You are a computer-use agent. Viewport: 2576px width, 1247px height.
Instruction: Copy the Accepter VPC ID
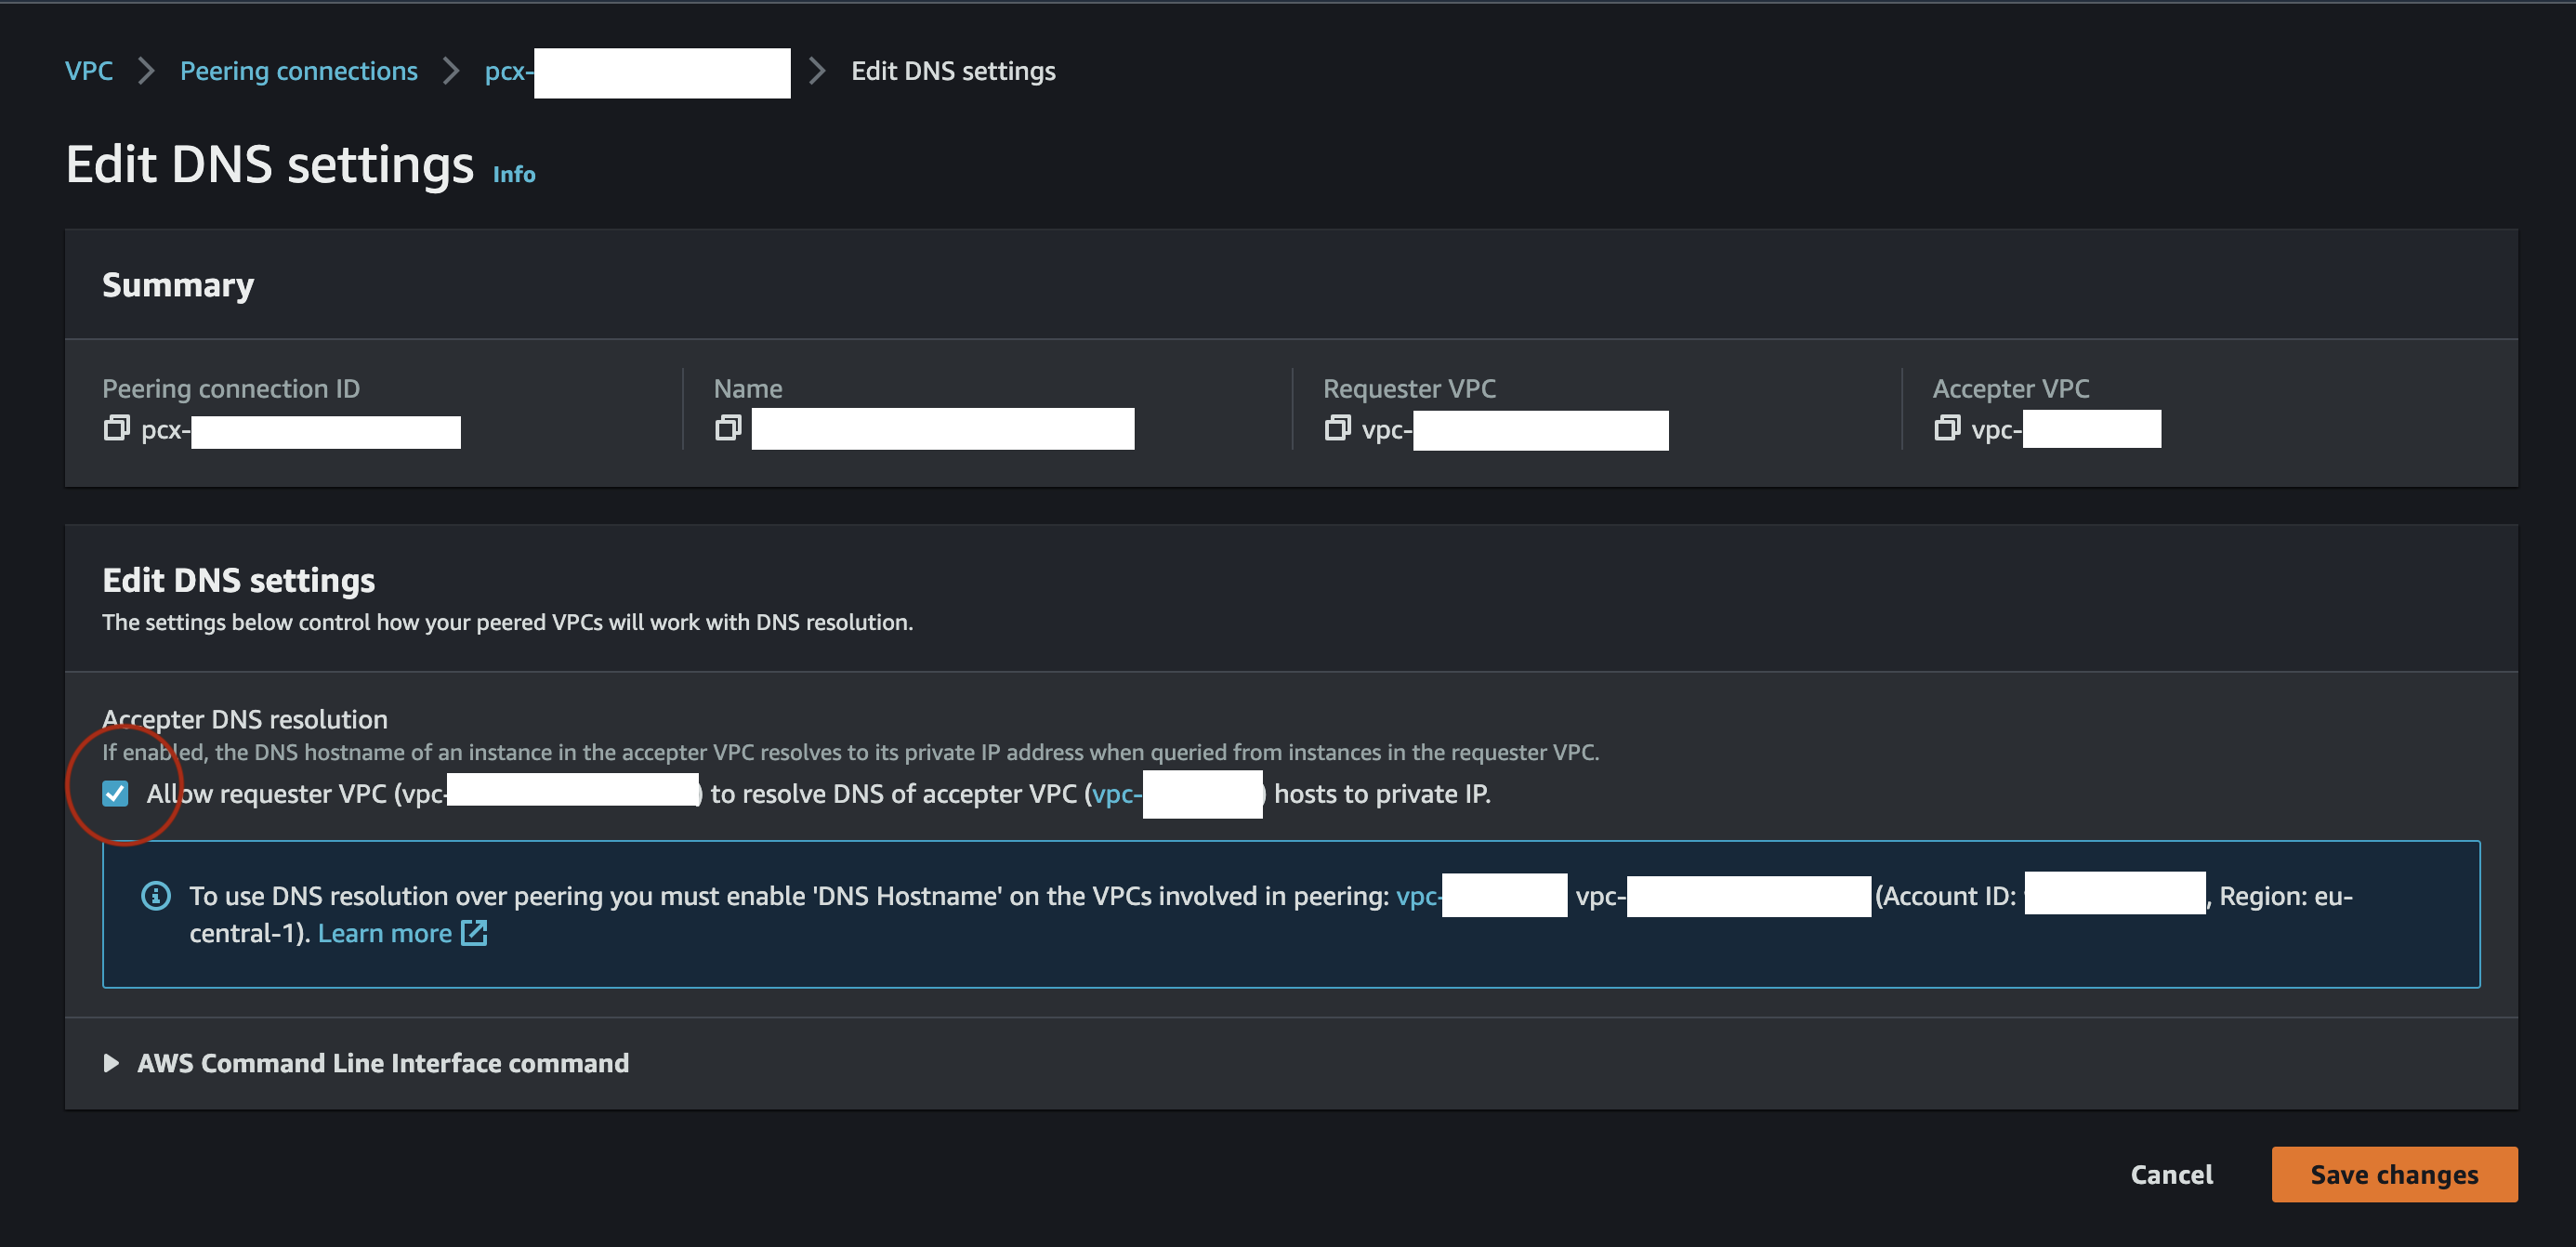point(1947,428)
